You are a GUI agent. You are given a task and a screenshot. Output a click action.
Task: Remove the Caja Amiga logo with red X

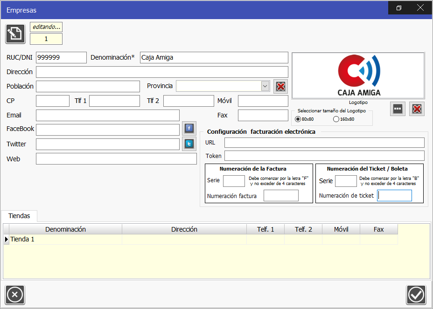click(416, 109)
